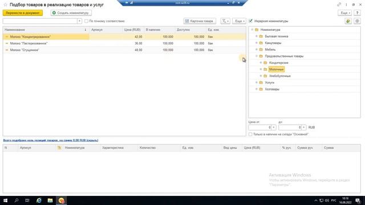
Task: Select 'Услуги' in tree
Action: click(269, 83)
